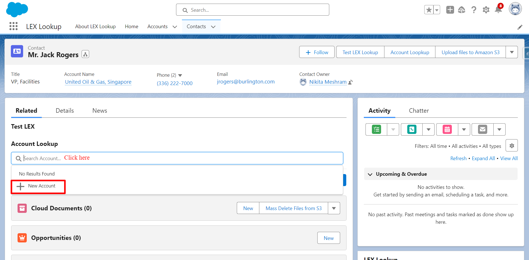This screenshot has height=260, width=529.
Task: Switch to the News tab
Action: click(100, 111)
